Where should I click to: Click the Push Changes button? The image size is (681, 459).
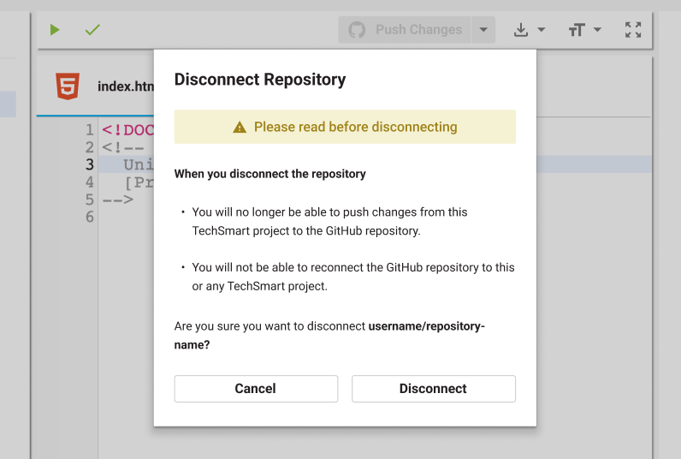click(405, 30)
